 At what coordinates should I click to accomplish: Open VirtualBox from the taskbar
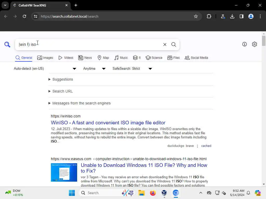pyautogui.click(x=164, y=193)
